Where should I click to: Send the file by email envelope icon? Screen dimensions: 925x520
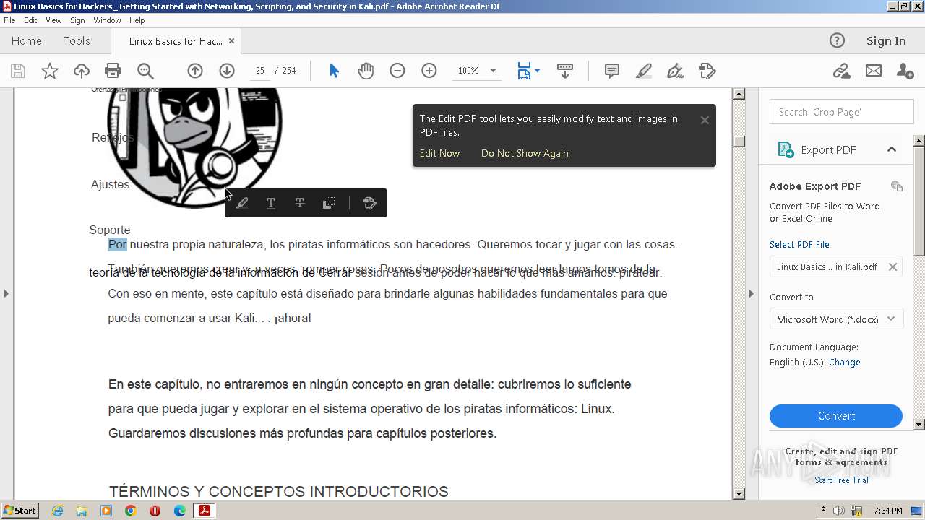[874, 71]
